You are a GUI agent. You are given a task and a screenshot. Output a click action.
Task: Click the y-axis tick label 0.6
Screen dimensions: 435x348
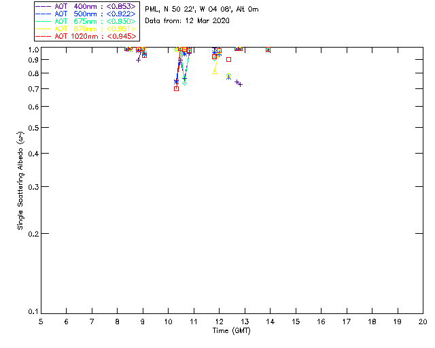click(x=33, y=107)
